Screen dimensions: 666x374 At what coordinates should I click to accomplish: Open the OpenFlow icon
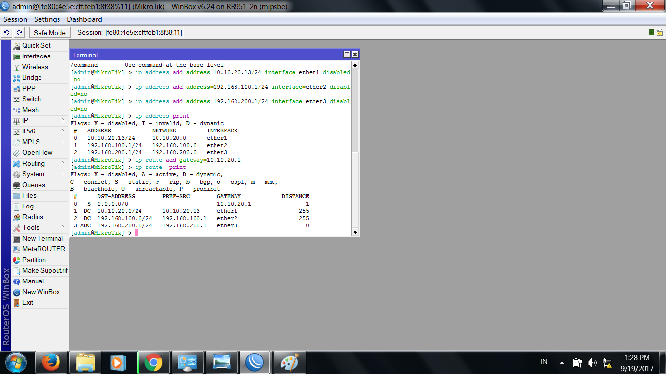pos(17,152)
